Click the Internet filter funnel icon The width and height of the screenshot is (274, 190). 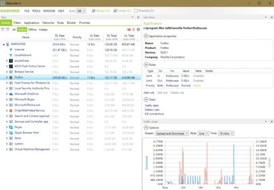click(x=11, y=49)
